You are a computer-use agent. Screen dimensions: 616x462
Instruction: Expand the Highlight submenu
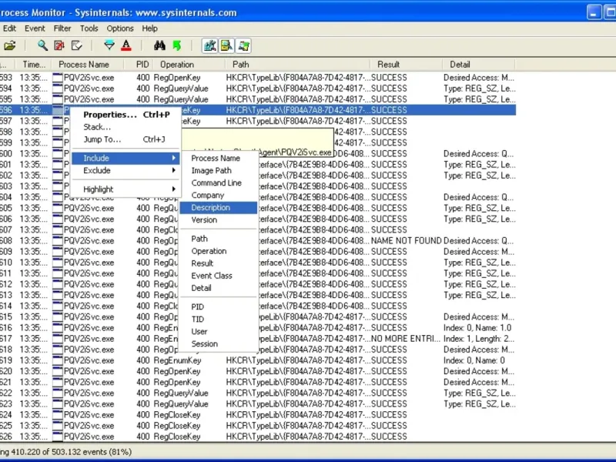(x=126, y=189)
